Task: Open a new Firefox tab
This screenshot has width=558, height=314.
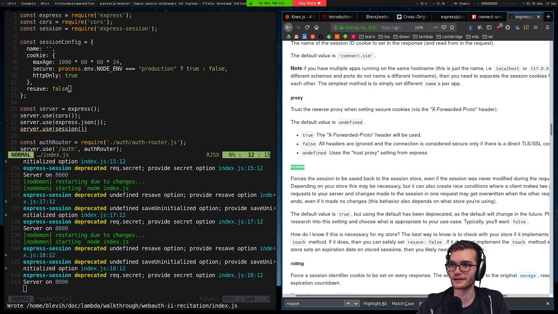Action: [548, 17]
